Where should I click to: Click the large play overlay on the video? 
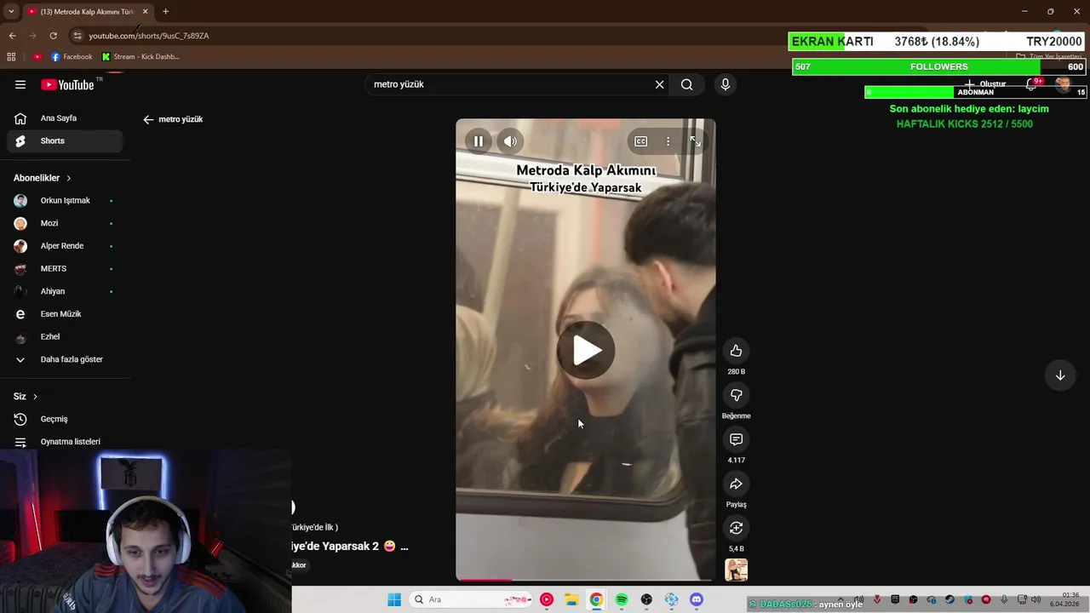pyautogui.click(x=586, y=350)
